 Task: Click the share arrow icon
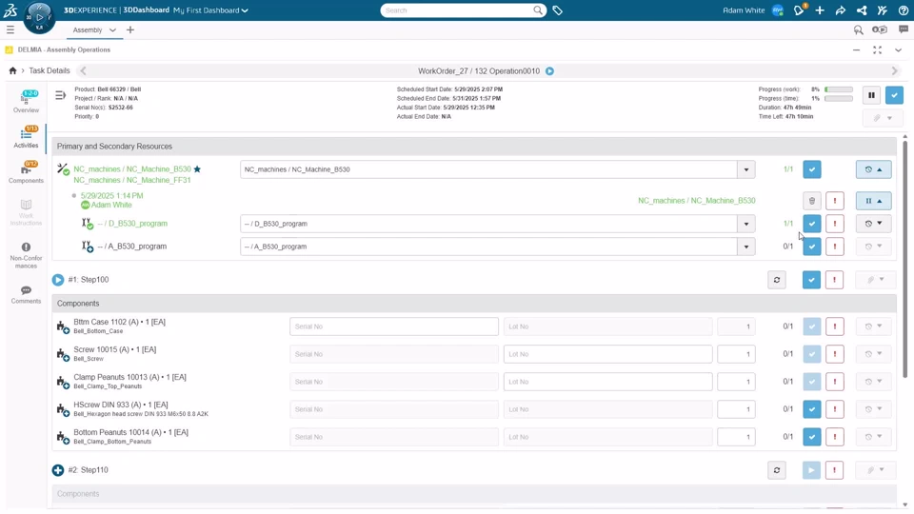tap(840, 10)
